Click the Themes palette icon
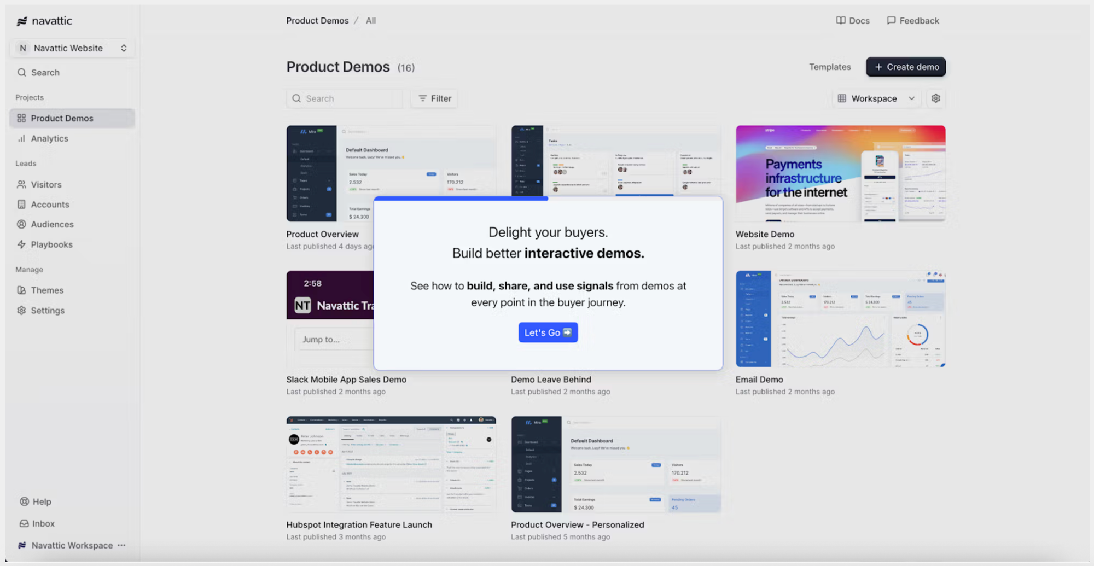 [x=21, y=290]
